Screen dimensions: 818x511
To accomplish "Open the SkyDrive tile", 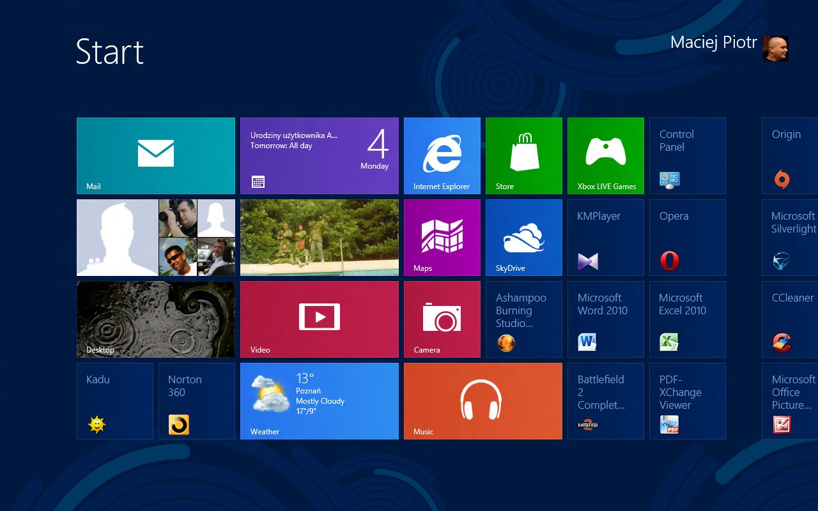I will click(x=524, y=238).
